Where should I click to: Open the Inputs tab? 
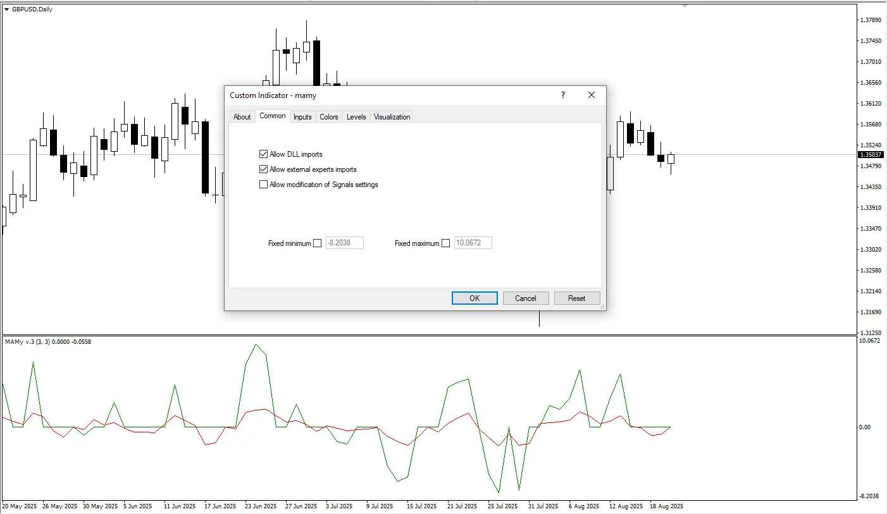[302, 117]
